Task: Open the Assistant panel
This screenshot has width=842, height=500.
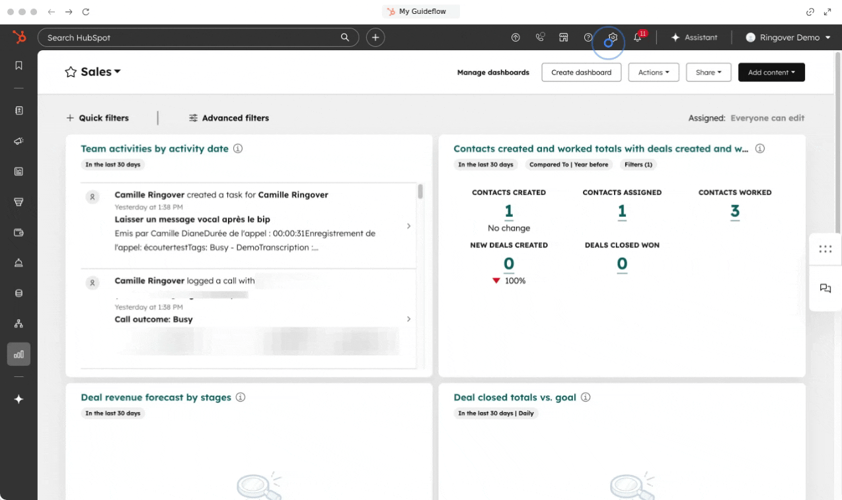Action: [x=694, y=38]
